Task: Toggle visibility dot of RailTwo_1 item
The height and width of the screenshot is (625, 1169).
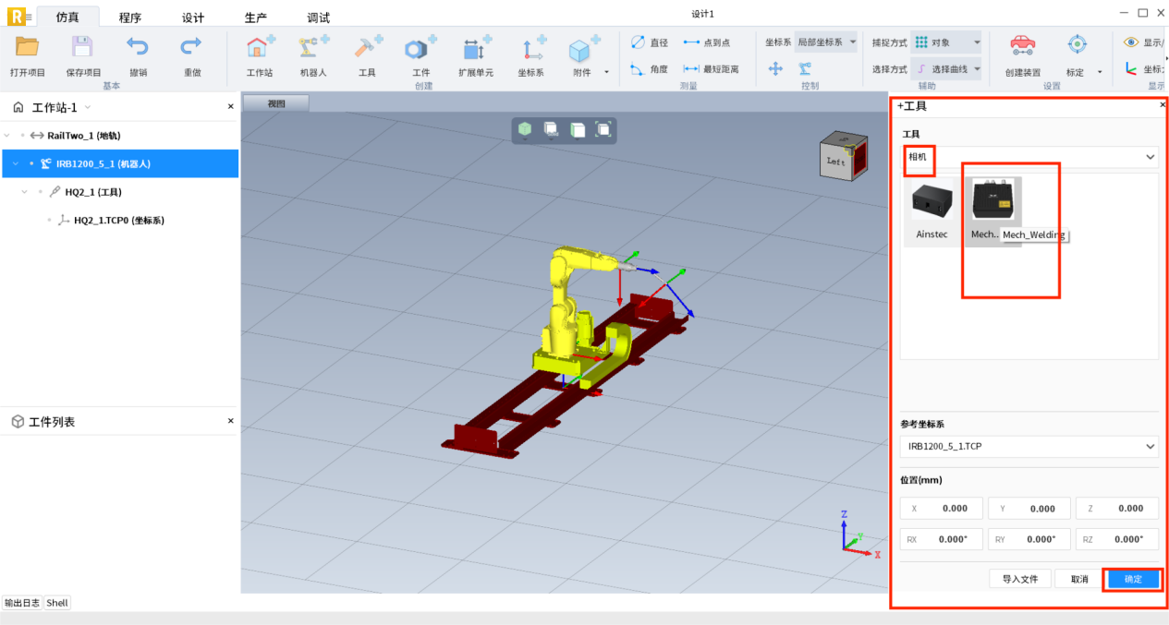Action: (23, 136)
